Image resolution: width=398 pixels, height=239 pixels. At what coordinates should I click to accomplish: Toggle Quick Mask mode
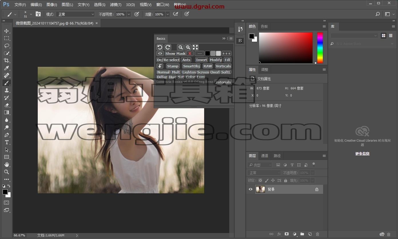coord(7,202)
